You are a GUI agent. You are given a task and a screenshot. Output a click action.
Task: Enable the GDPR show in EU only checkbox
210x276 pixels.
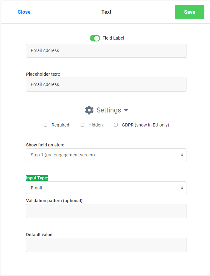coord(116,125)
